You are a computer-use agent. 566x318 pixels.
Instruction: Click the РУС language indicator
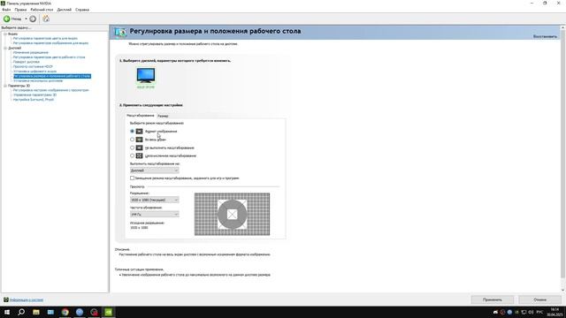[539, 312]
